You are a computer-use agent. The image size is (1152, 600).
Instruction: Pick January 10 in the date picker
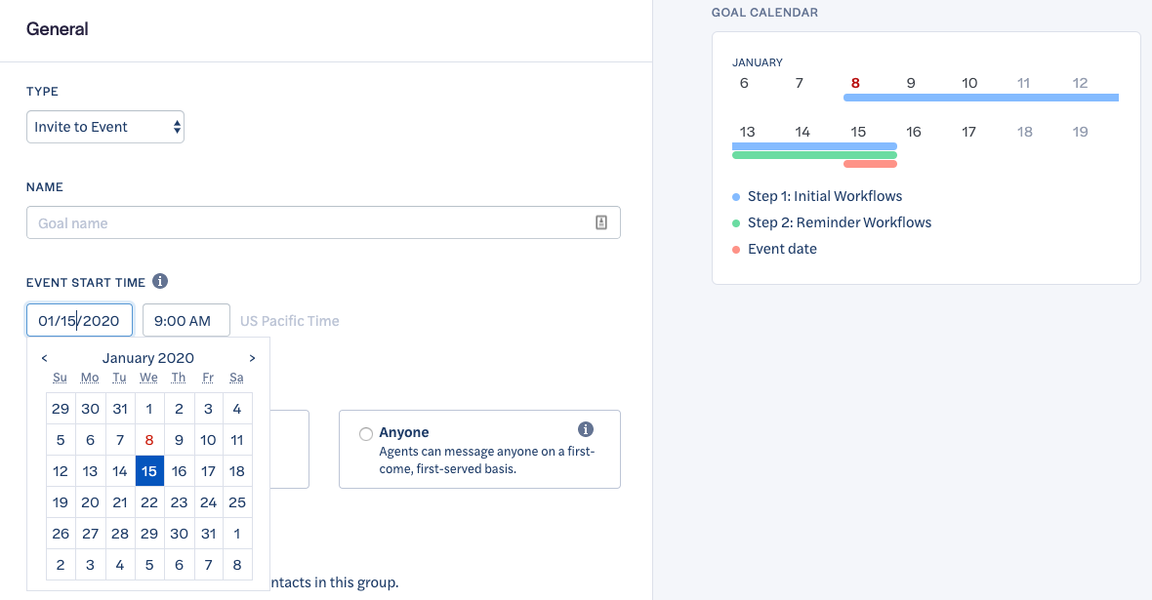coord(208,440)
